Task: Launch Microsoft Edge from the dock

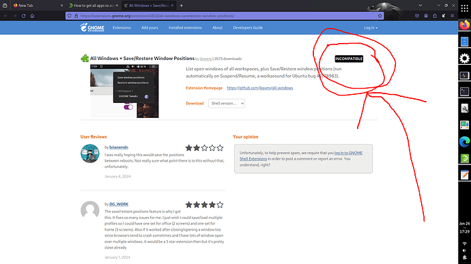Action: (464, 141)
